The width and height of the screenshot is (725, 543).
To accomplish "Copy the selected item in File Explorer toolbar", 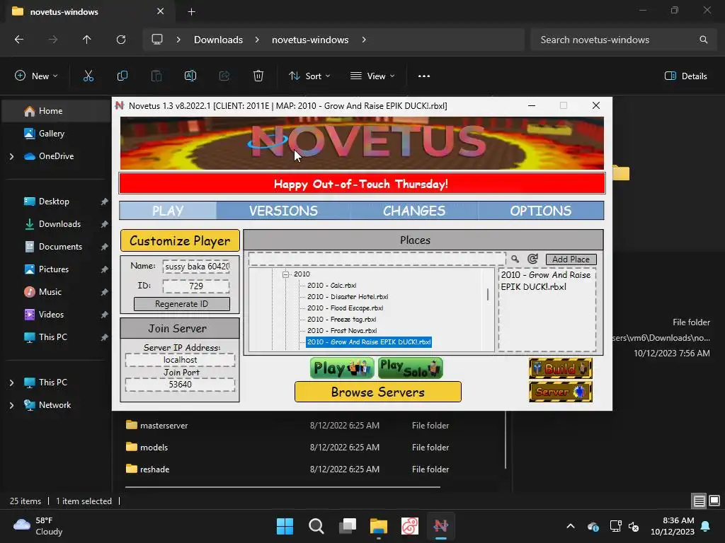I will [122, 76].
